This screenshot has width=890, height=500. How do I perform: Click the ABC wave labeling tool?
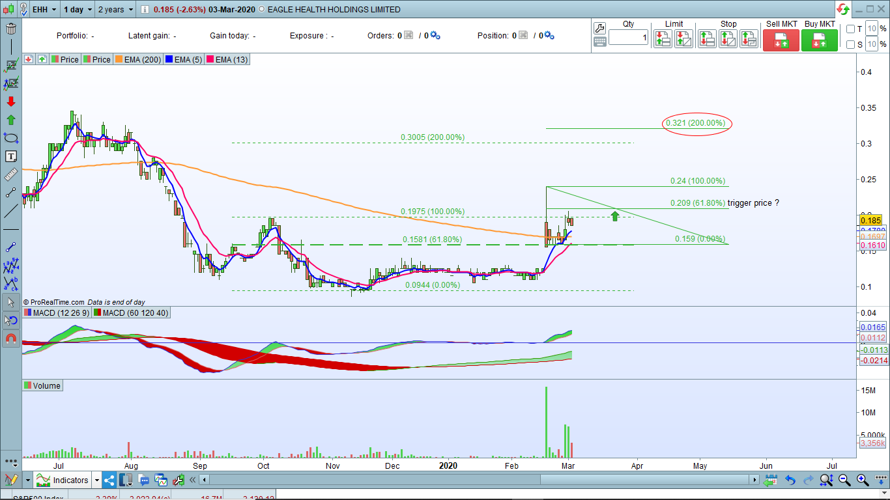click(10, 283)
